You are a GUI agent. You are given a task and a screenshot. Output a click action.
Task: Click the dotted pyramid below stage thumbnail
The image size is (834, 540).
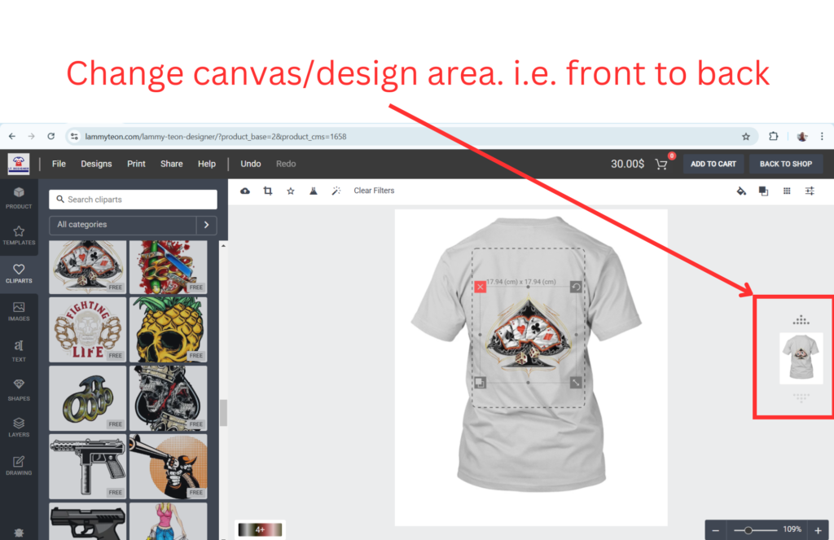tap(801, 397)
